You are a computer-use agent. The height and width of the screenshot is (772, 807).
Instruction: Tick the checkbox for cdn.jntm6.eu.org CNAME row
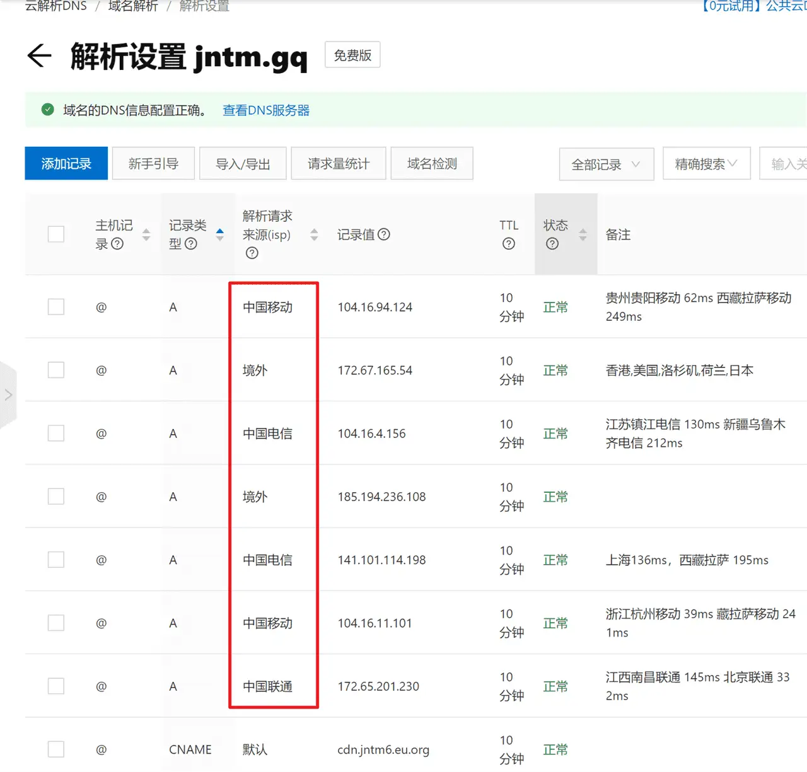coord(56,749)
